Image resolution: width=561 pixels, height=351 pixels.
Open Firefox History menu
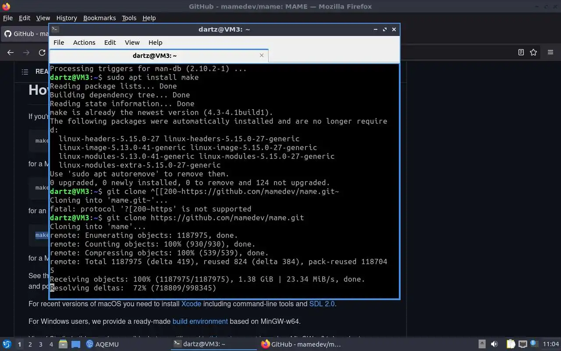click(x=67, y=18)
